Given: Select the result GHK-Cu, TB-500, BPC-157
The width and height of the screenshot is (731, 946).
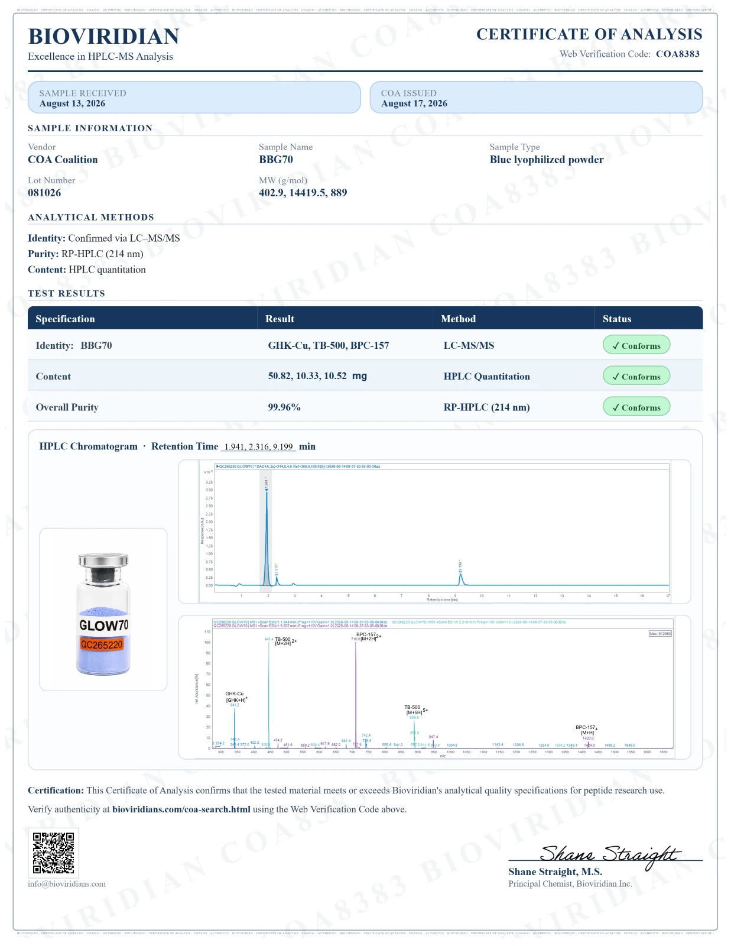Looking at the screenshot, I should pyautogui.click(x=329, y=345).
